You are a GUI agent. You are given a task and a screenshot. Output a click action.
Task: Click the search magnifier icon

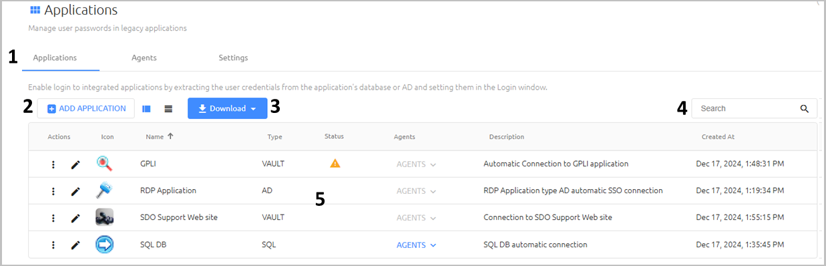click(x=805, y=108)
